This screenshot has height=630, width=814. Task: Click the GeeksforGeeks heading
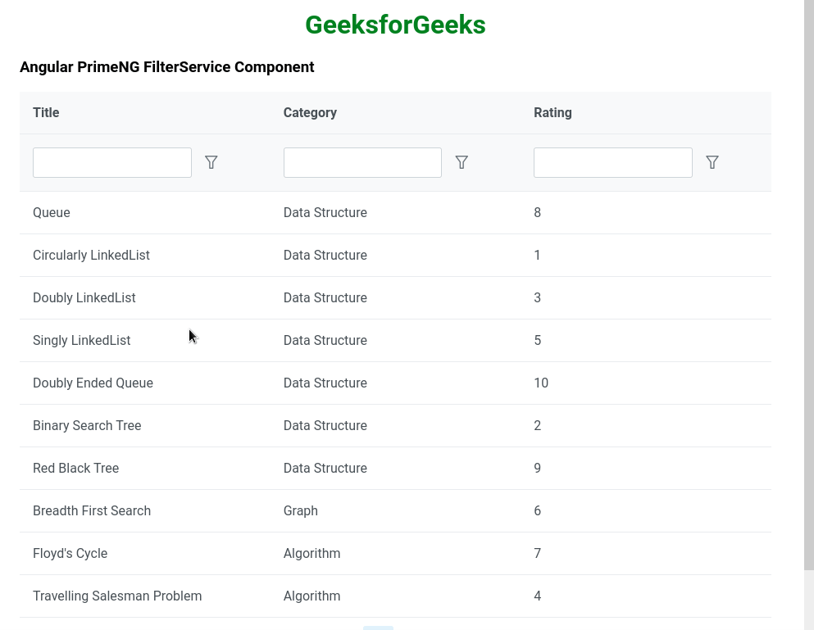[x=395, y=25]
